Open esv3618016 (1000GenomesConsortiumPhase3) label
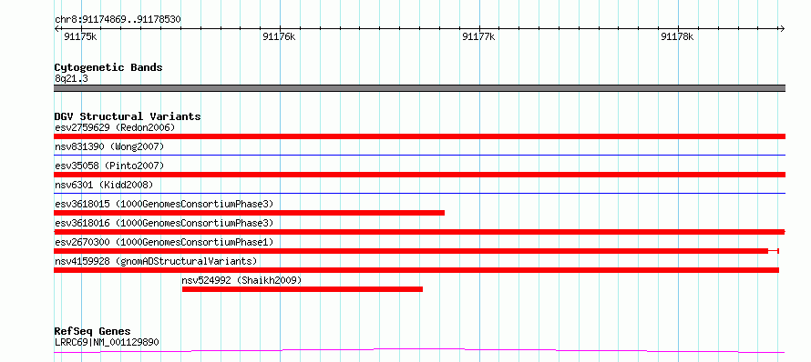The width and height of the screenshot is (811, 362). [164, 223]
